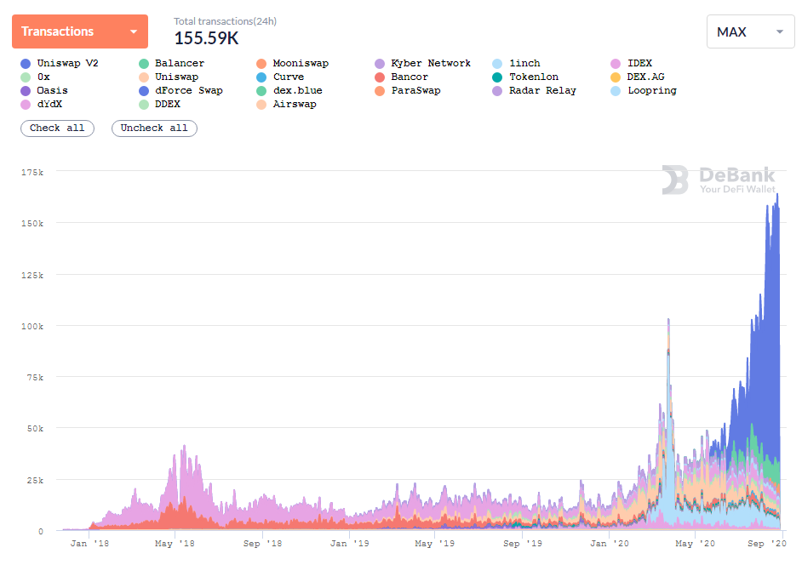Toggle the dForce Swap legend entry
Viewport: 802px width, 565px height.
click(180, 90)
